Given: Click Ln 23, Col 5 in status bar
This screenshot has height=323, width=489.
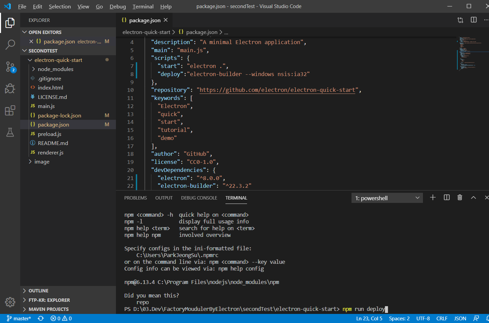Looking at the screenshot, I should (369, 318).
